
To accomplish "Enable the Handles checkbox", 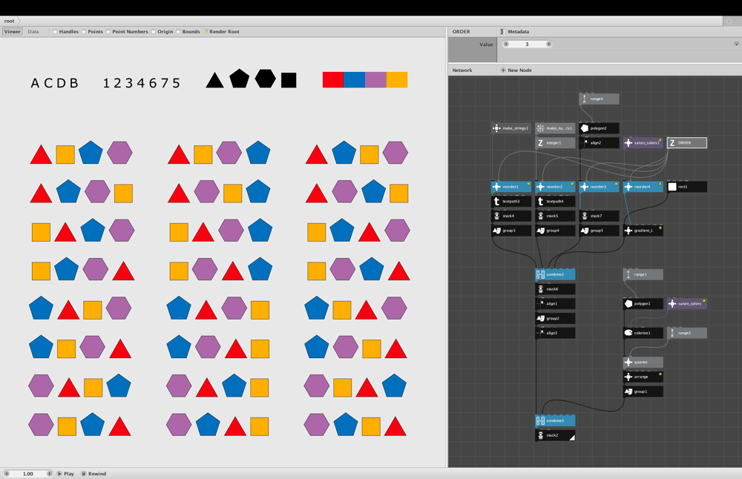I will pyautogui.click(x=55, y=32).
